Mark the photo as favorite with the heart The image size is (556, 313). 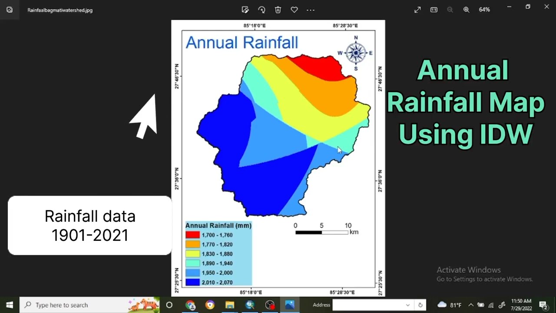pos(294,10)
